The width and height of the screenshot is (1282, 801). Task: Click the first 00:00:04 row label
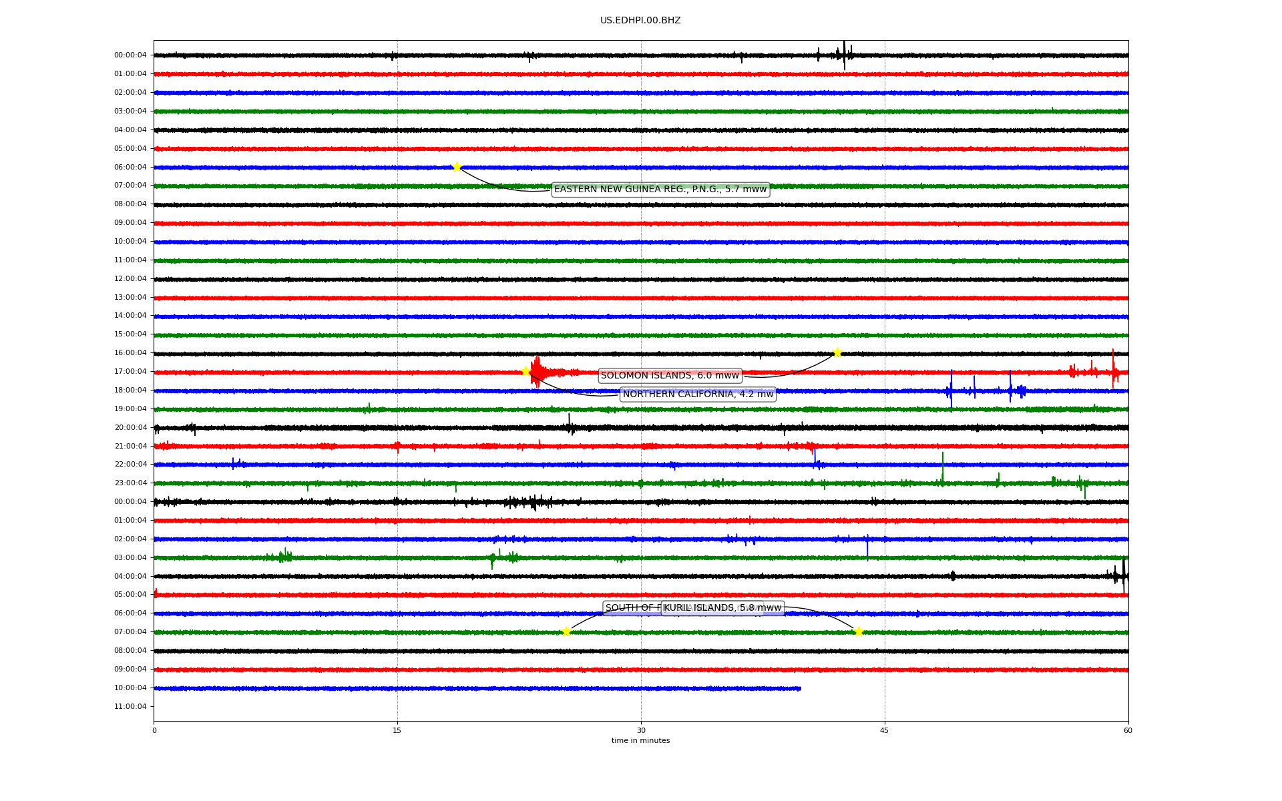pos(130,55)
